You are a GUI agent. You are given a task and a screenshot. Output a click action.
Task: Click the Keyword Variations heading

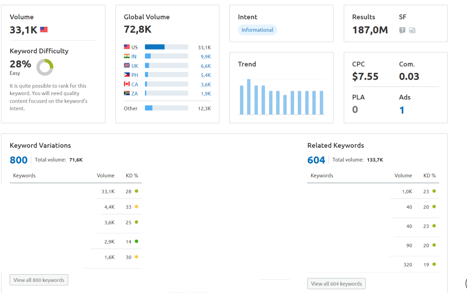point(40,145)
